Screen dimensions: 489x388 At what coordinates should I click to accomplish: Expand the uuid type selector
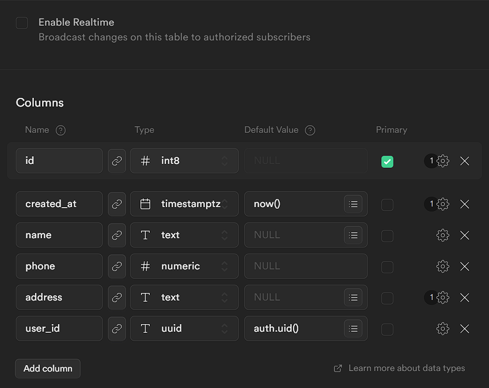[184, 328]
